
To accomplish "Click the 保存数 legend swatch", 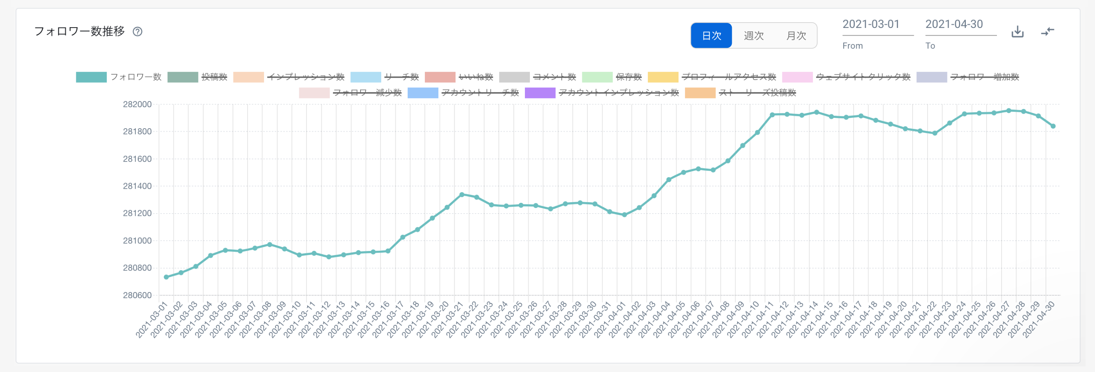I will (x=597, y=77).
